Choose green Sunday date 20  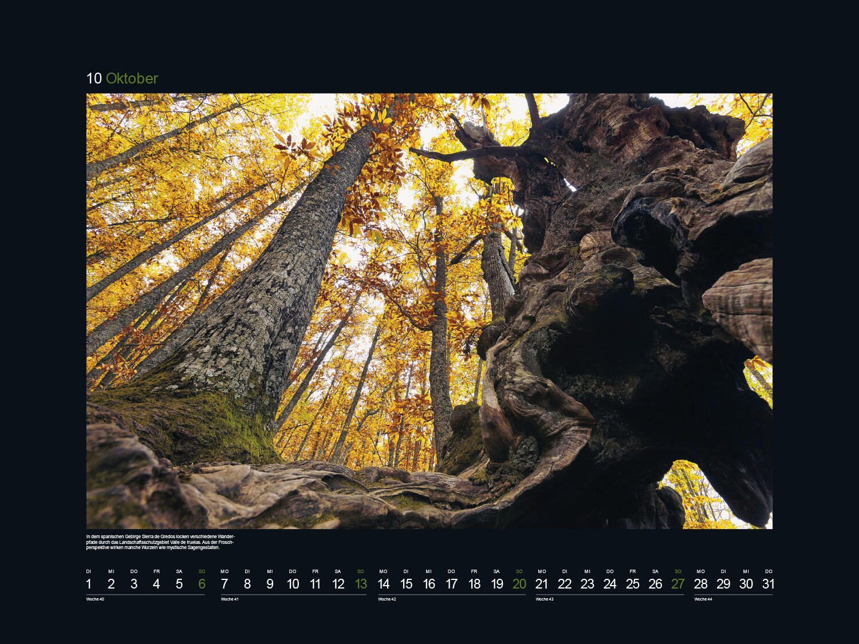(519, 584)
